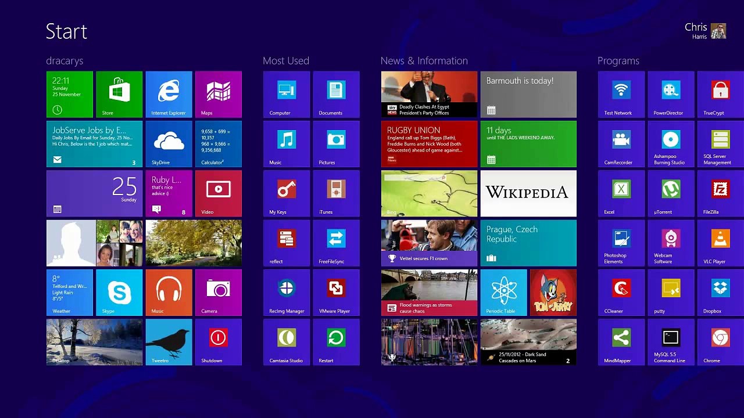Open the Computer tile
The width and height of the screenshot is (744, 418).
[287, 95]
